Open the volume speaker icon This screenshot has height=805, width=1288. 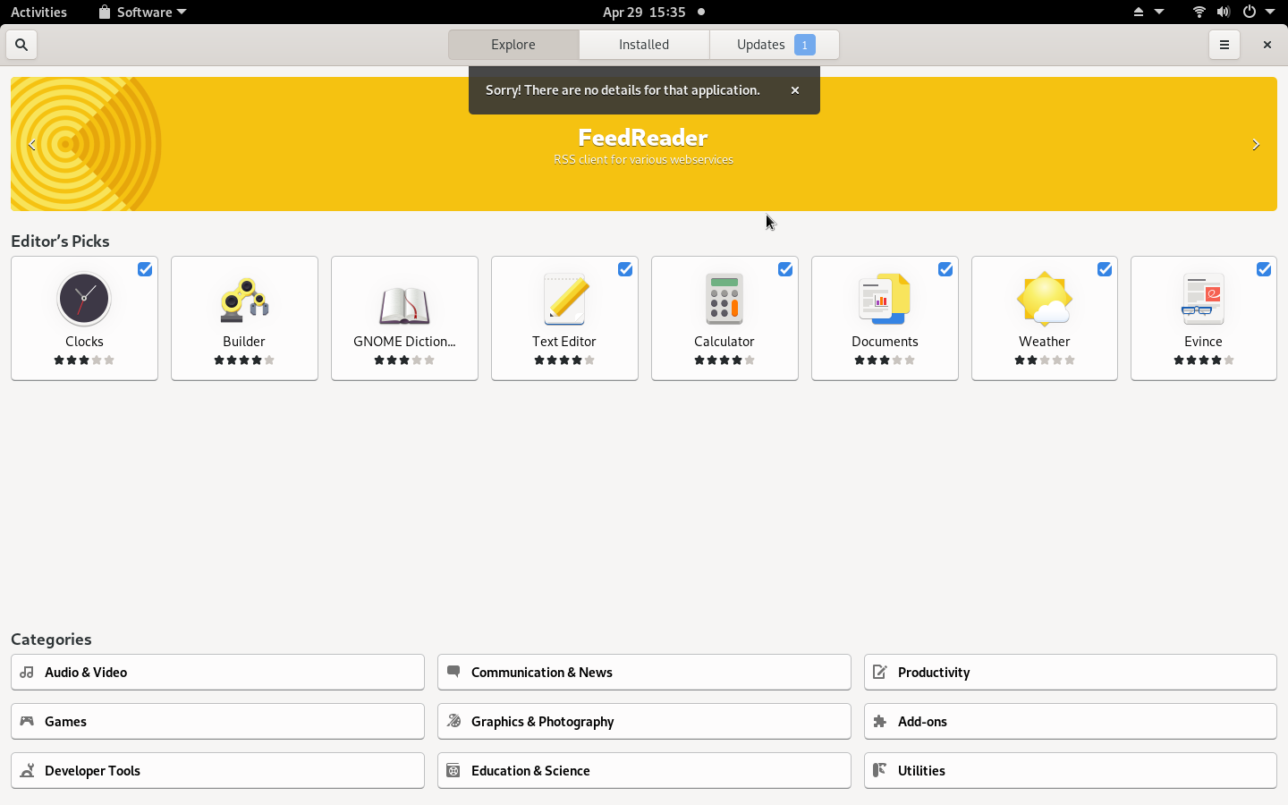(x=1224, y=12)
